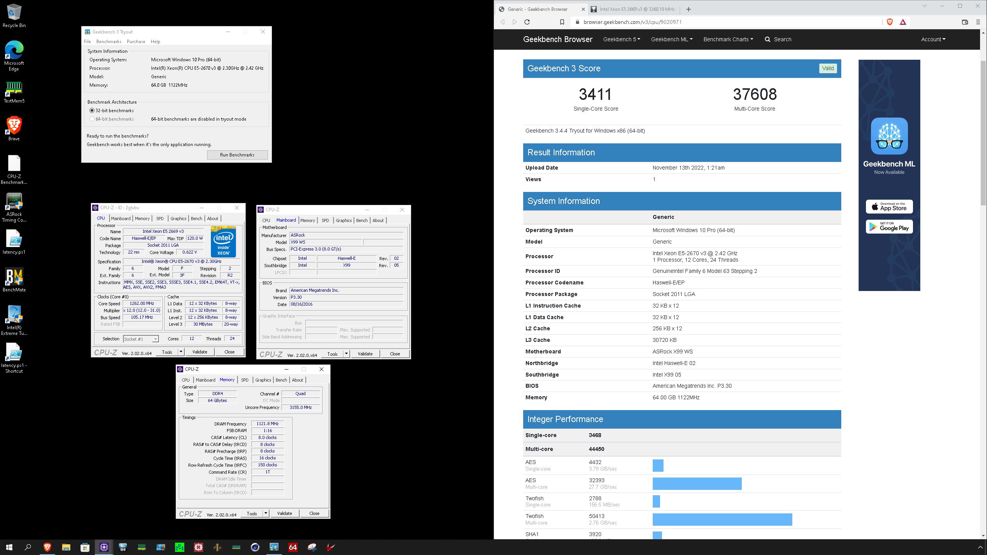
Task: Open Brave Wallet icon
Action: pos(965,22)
